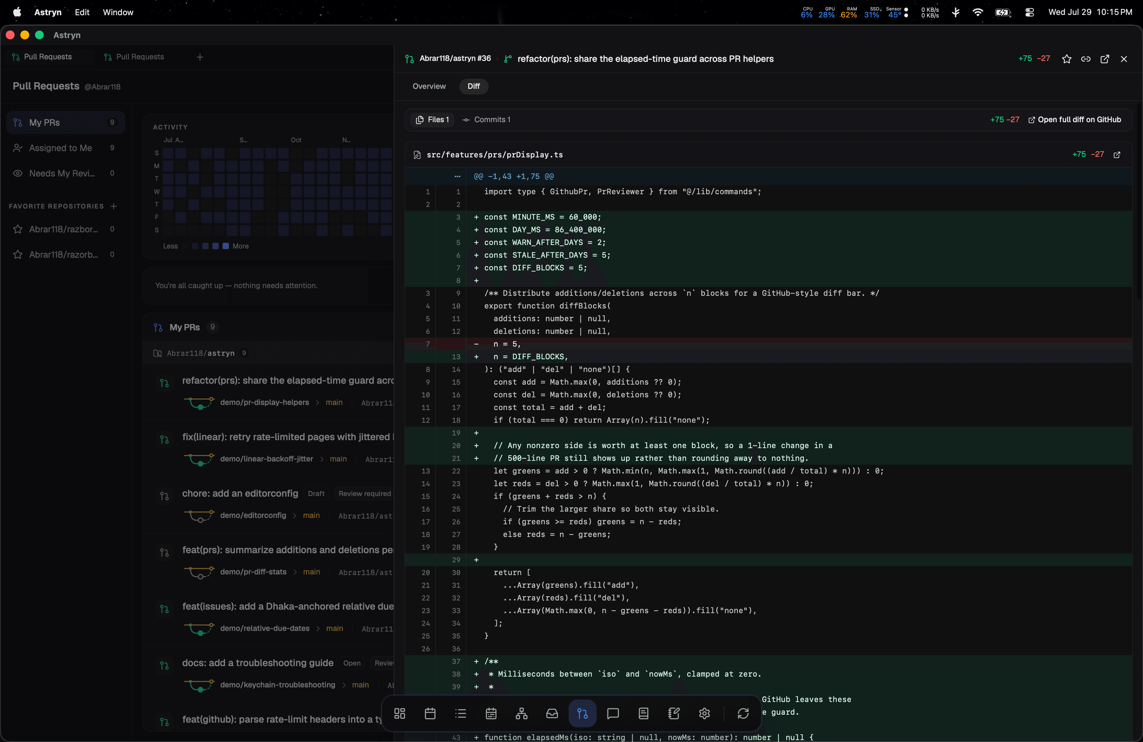Image resolution: width=1143 pixels, height=742 pixels.
Task: Open the list view icon in dock
Action: [x=461, y=714]
